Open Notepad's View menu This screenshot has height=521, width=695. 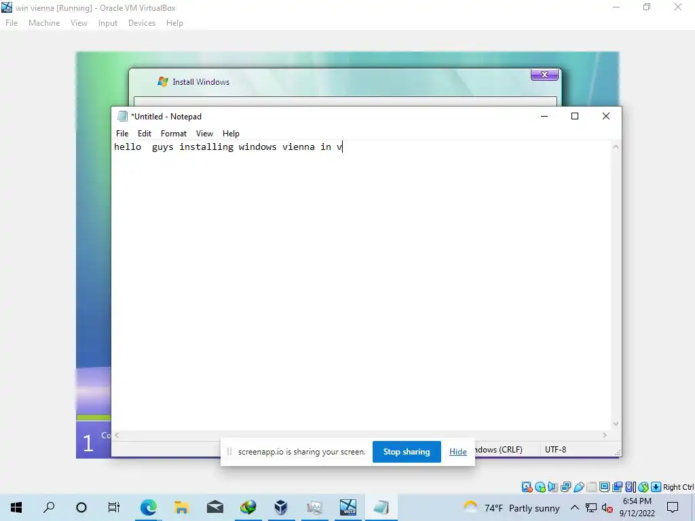tap(204, 134)
